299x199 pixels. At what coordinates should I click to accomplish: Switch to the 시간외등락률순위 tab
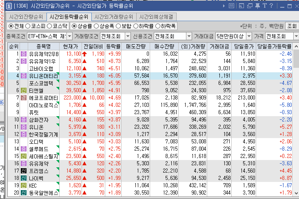[69, 17]
